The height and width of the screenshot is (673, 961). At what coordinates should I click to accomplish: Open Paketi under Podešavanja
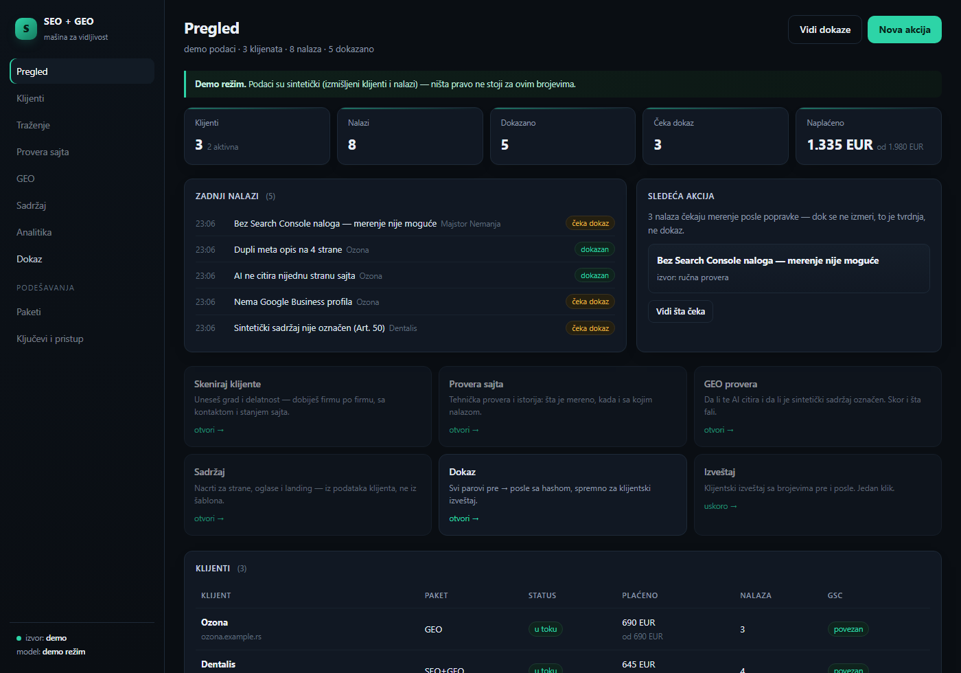(x=82, y=312)
